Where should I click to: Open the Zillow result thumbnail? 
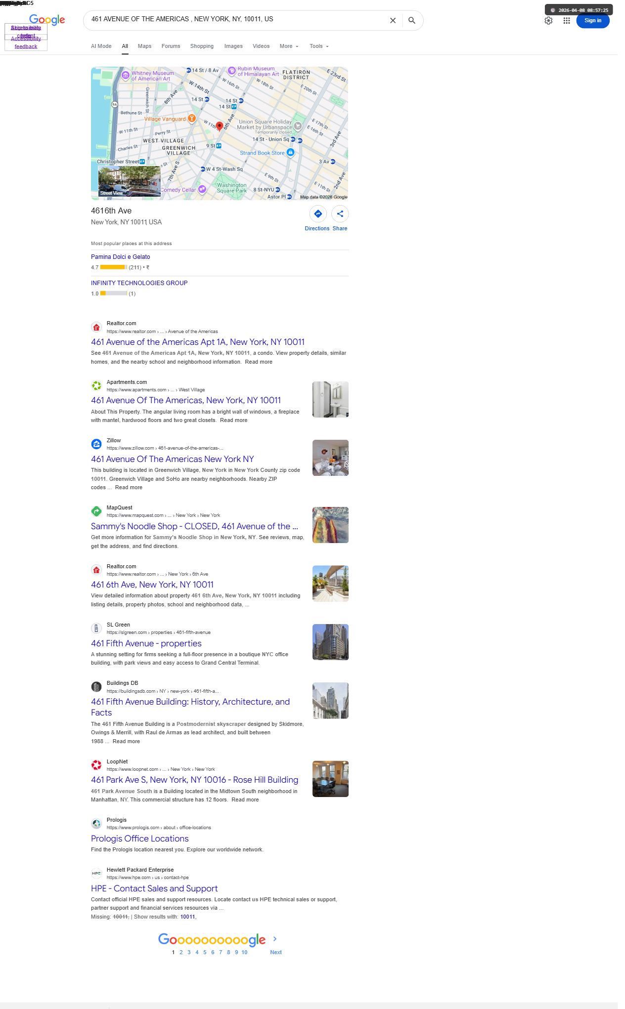(330, 458)
